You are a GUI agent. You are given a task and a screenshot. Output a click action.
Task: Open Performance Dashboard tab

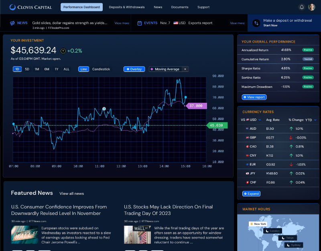tap(81, 7)
